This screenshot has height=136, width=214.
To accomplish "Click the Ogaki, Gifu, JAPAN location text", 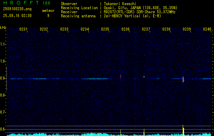I will 141,8.
